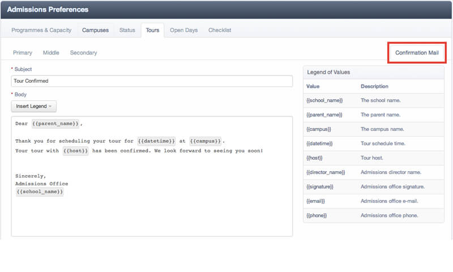The height and width of the screenshot is (272, 453).
Task: Switch to the Middle sub-tab
Action: coord(51,53)
